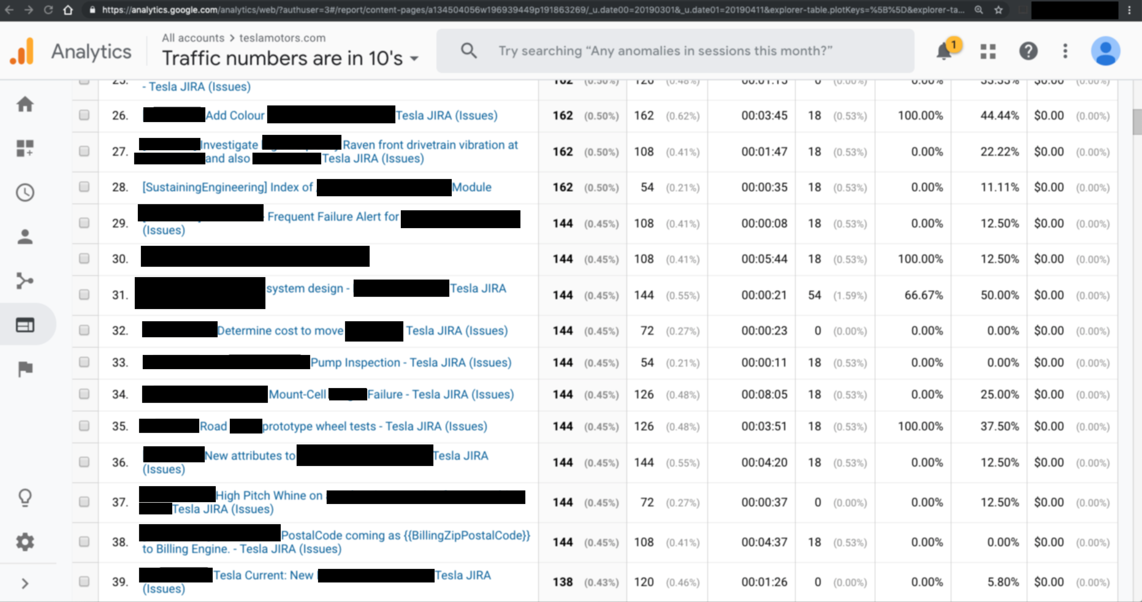This screenshot has width=1142, height=602.
Task: Open the Discover lightbulb icon
Action: tap(25, 497)
